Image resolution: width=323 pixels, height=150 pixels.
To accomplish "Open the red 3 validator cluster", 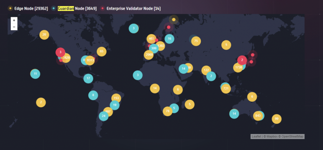I will click(60, 52).
